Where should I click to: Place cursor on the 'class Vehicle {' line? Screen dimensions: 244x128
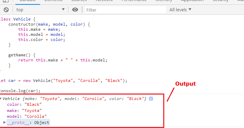click(17, 19)
